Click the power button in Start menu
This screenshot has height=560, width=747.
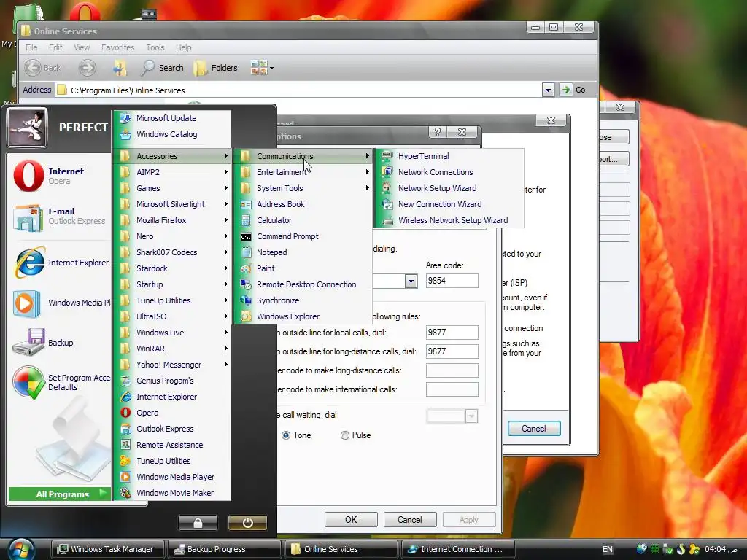coord(247,523)
